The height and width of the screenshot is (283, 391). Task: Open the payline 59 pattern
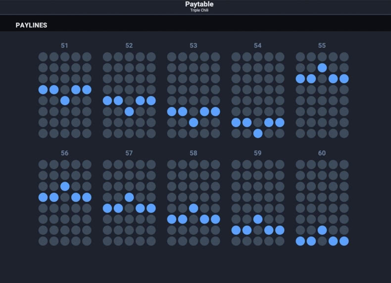tap(258, 203)
